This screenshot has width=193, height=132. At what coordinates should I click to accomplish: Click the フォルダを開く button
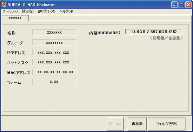tap(167, 124)
